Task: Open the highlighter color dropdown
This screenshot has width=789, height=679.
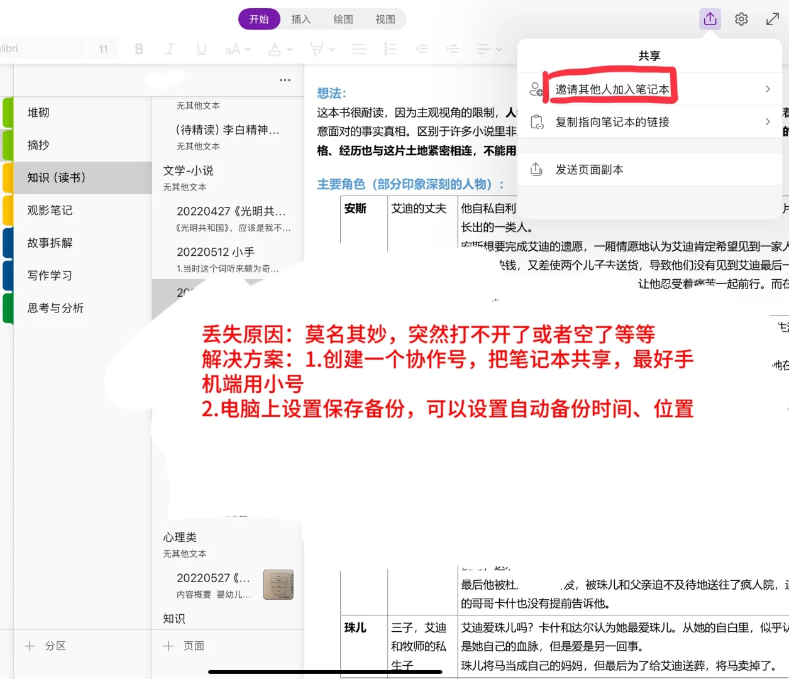Action: (x=322, y=48)
